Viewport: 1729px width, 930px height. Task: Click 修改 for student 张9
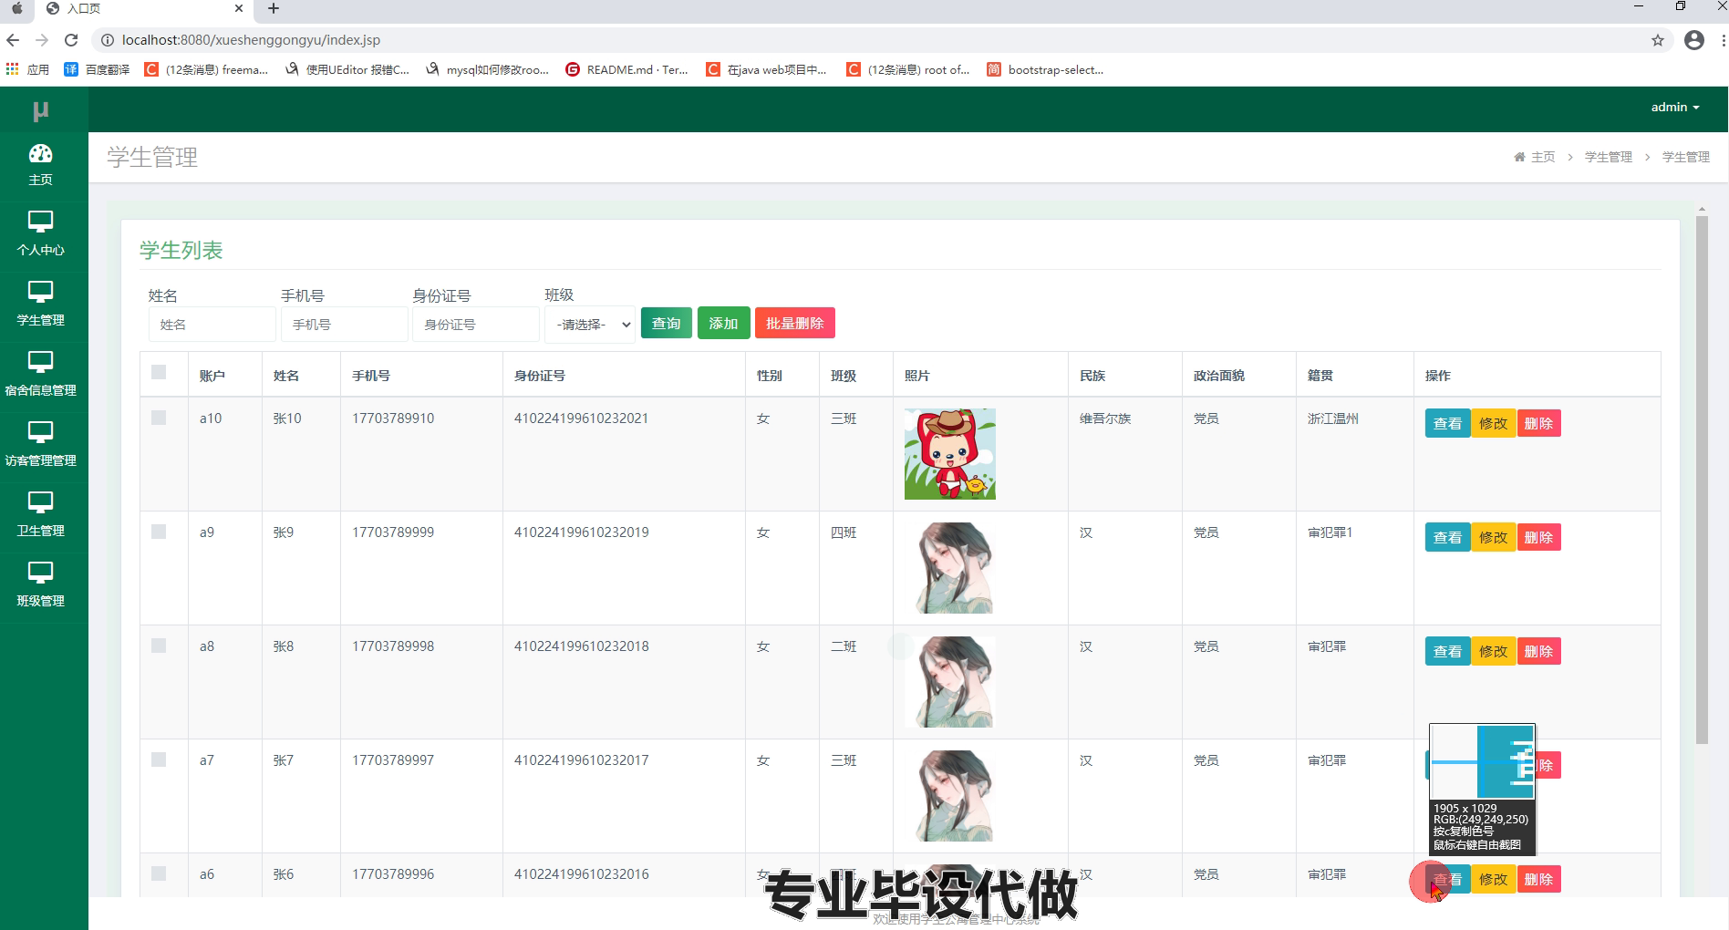pos(1493,537)
